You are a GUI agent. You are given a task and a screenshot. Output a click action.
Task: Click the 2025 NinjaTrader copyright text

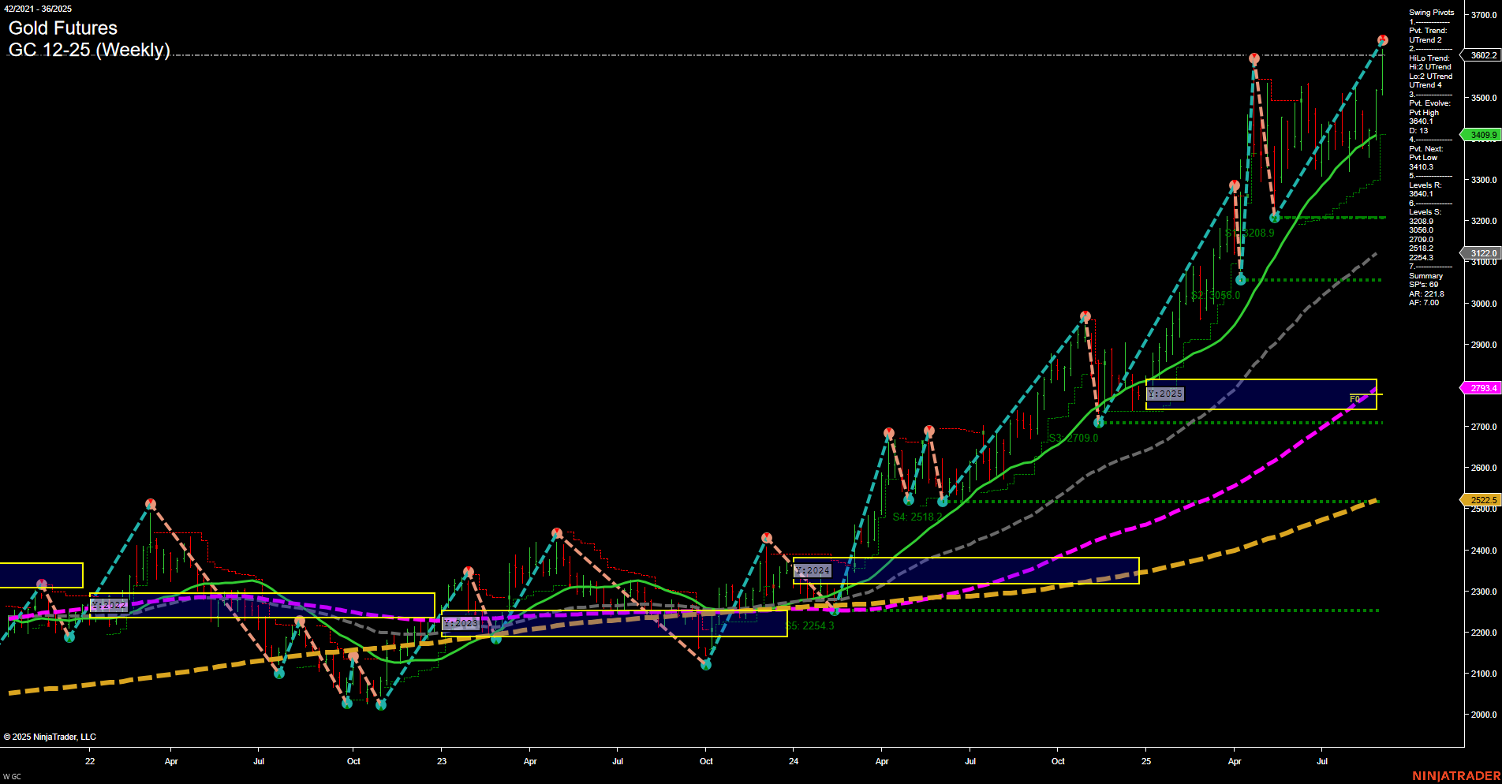49,736
